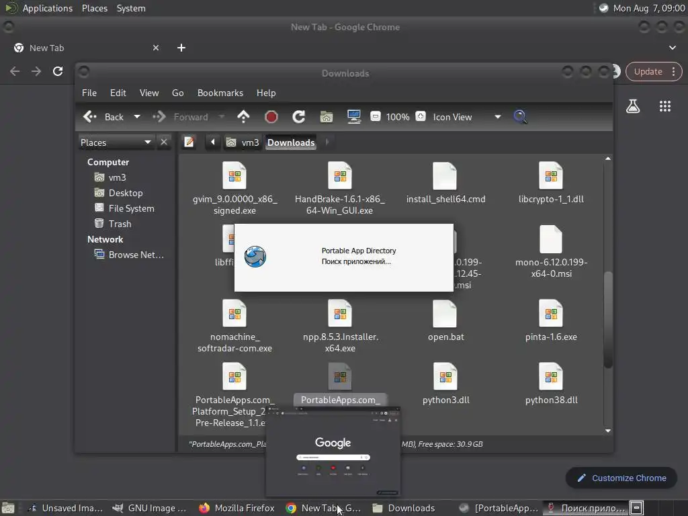
Task: Select File System in the sidebar
Action: (124, 208)
